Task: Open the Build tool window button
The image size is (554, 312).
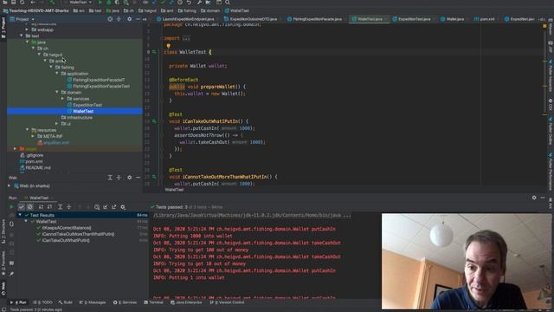Action: point(66,302)
